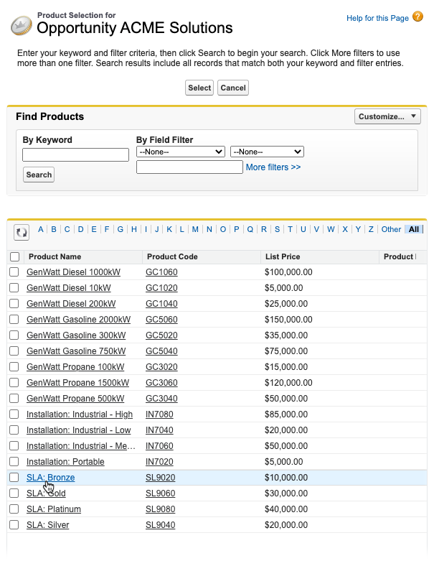The height and width of the screenshot is (561, 434).
Task: Open product code GC3040 link
Action: click(x=161, y=398)
